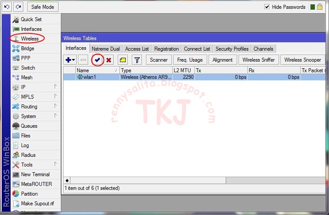
Task: Open the Log
Action: [36, 145]
